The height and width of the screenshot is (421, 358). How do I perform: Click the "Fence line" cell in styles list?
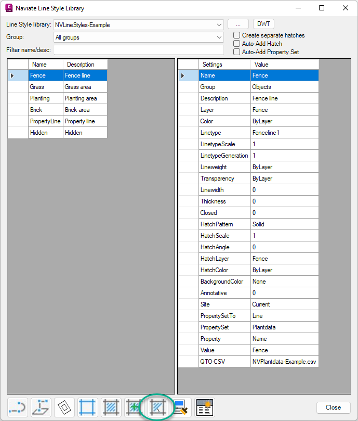click(85, 75)
